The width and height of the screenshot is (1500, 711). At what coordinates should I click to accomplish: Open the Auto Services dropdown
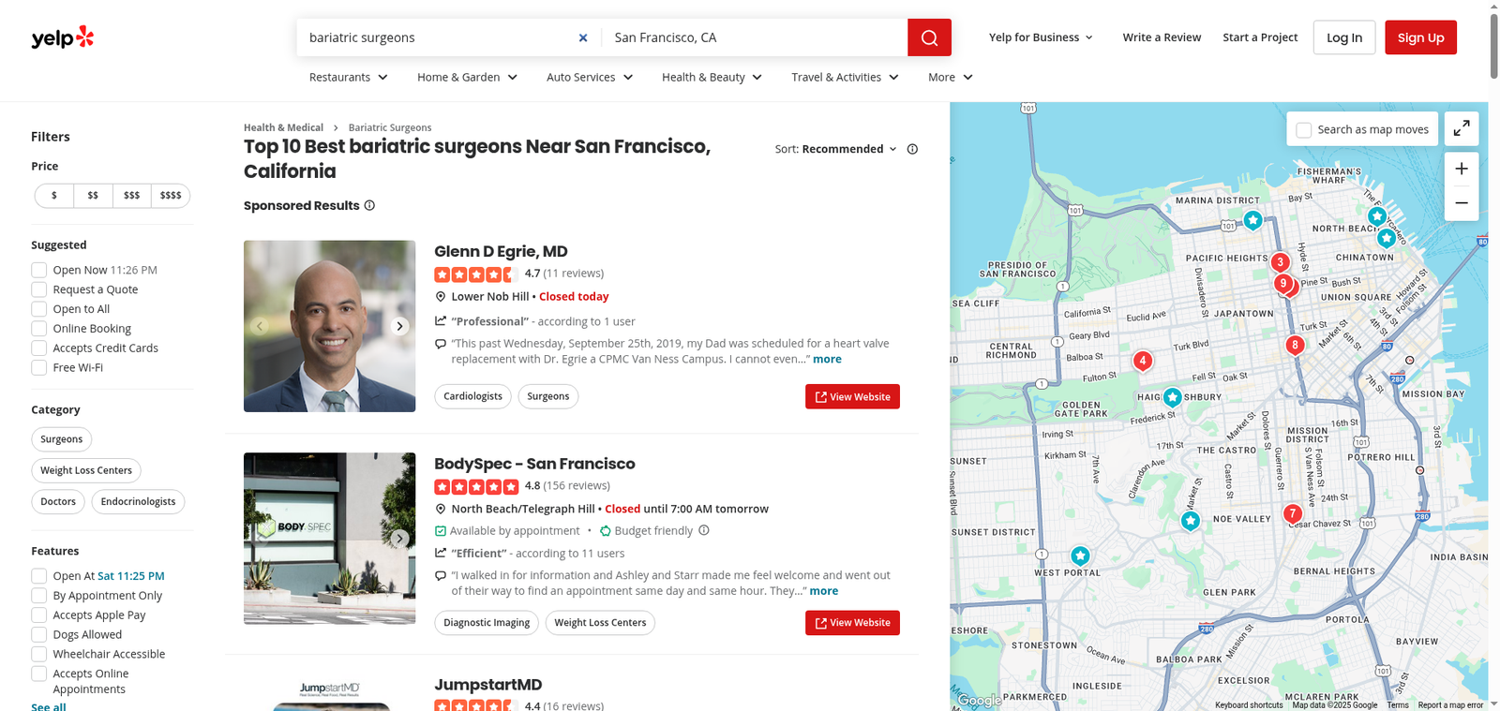(x=591, y=77)
